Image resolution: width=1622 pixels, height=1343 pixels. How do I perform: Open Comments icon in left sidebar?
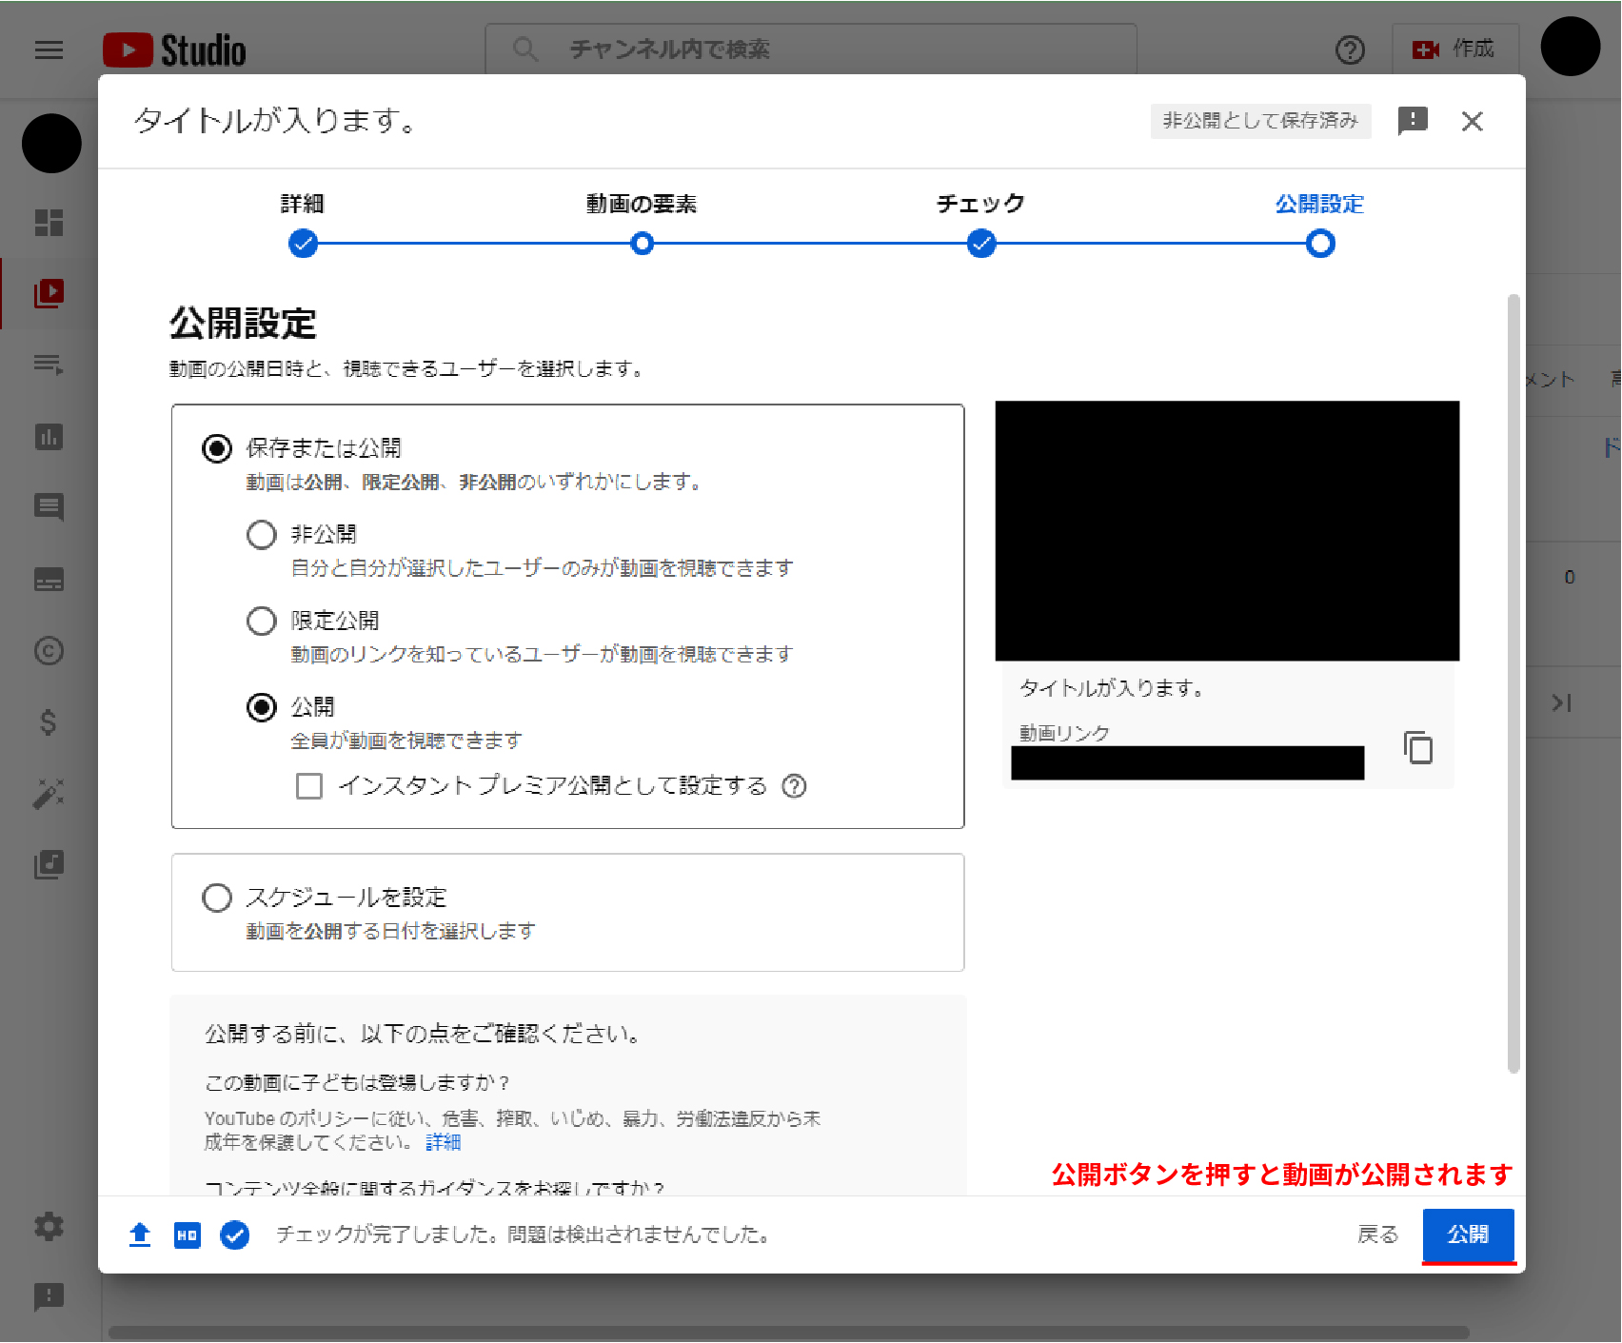tap(49, 507)
